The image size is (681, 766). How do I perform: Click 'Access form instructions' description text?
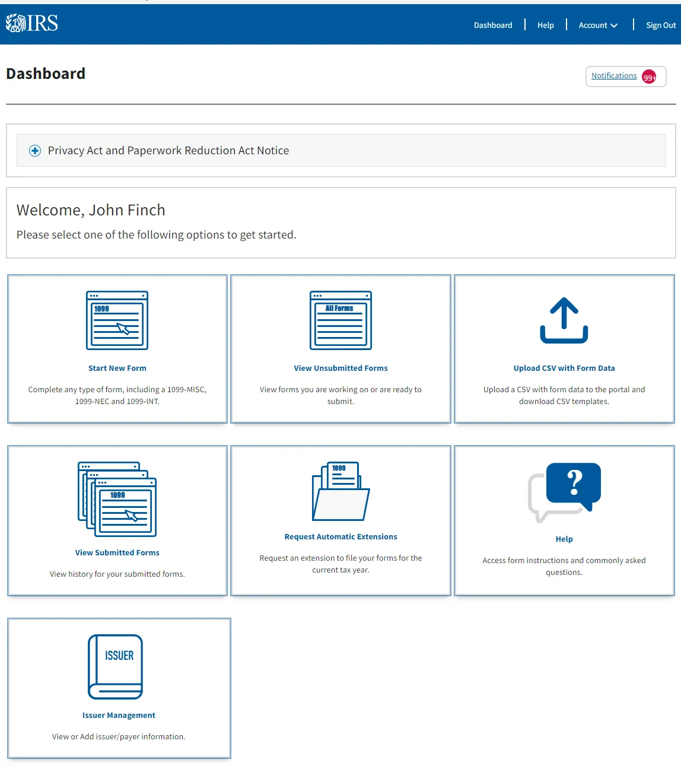(564, 566)
